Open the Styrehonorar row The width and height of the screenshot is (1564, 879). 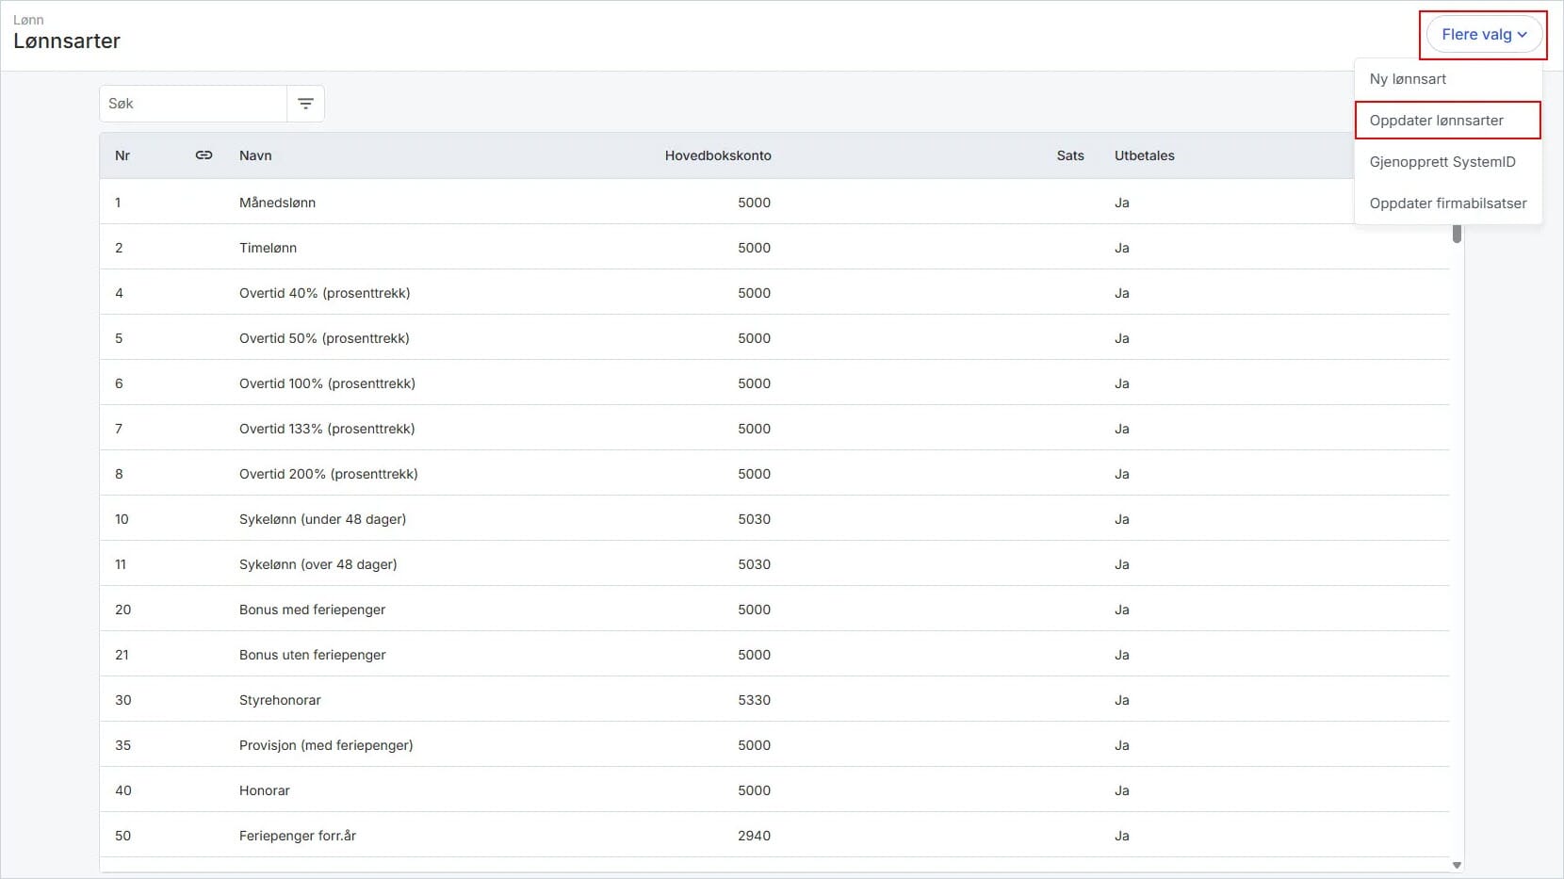tap(774, 700)
